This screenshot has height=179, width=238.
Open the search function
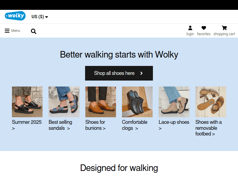(33, 31)
